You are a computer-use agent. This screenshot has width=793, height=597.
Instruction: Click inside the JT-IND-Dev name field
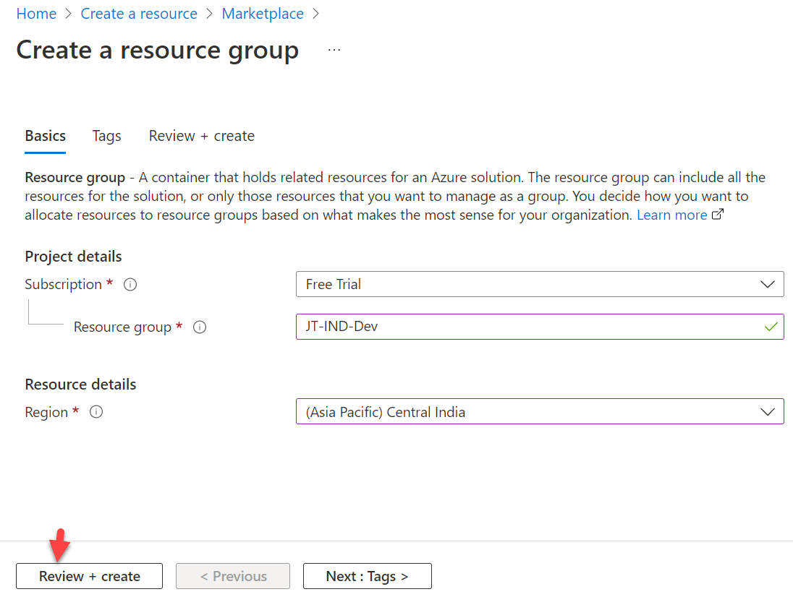click(x=506, y=326)
